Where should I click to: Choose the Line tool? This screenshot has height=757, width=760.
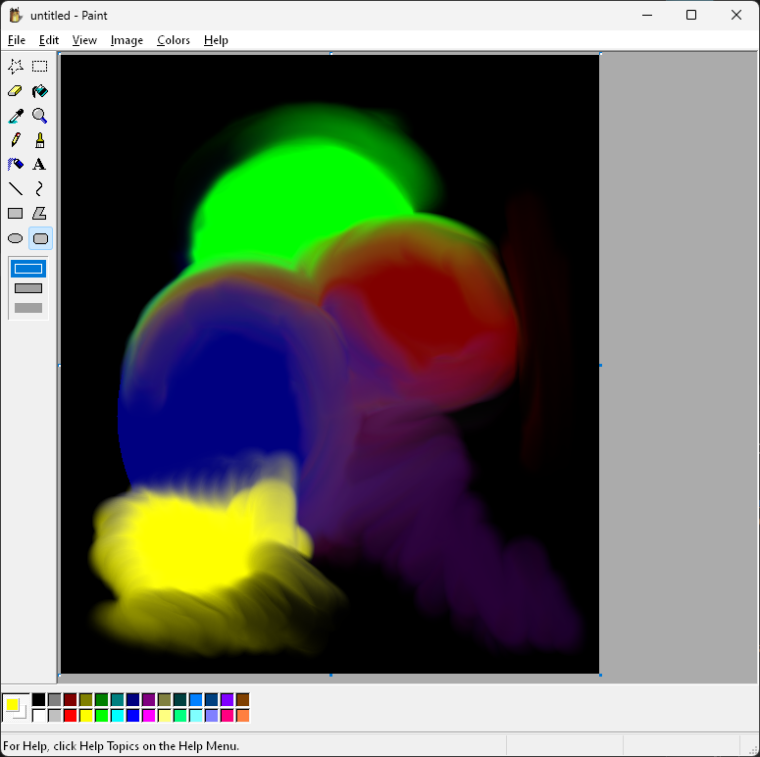coord(16,188)
